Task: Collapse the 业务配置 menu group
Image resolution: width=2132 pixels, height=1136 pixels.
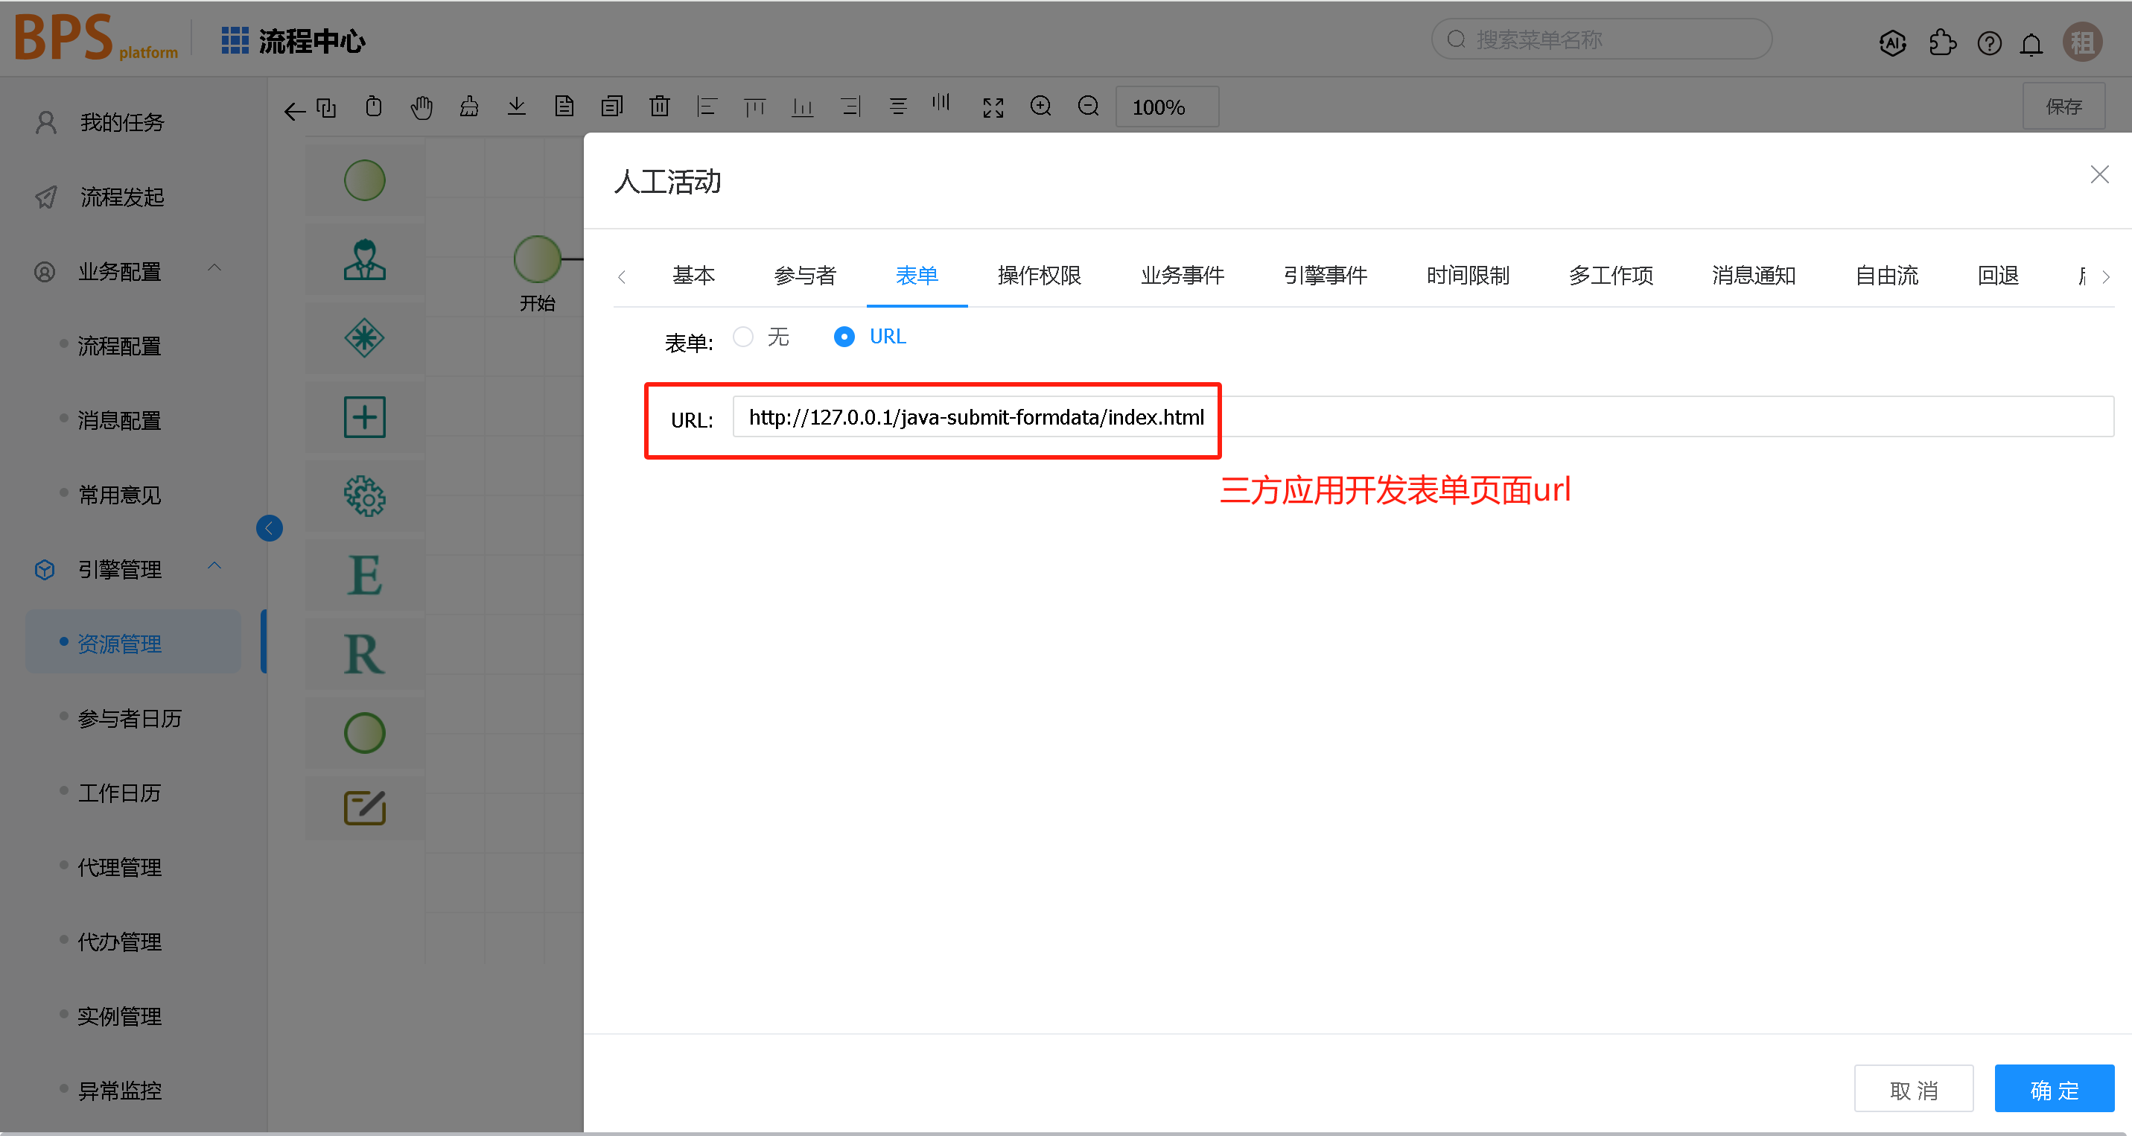Action: coord(214,268)
